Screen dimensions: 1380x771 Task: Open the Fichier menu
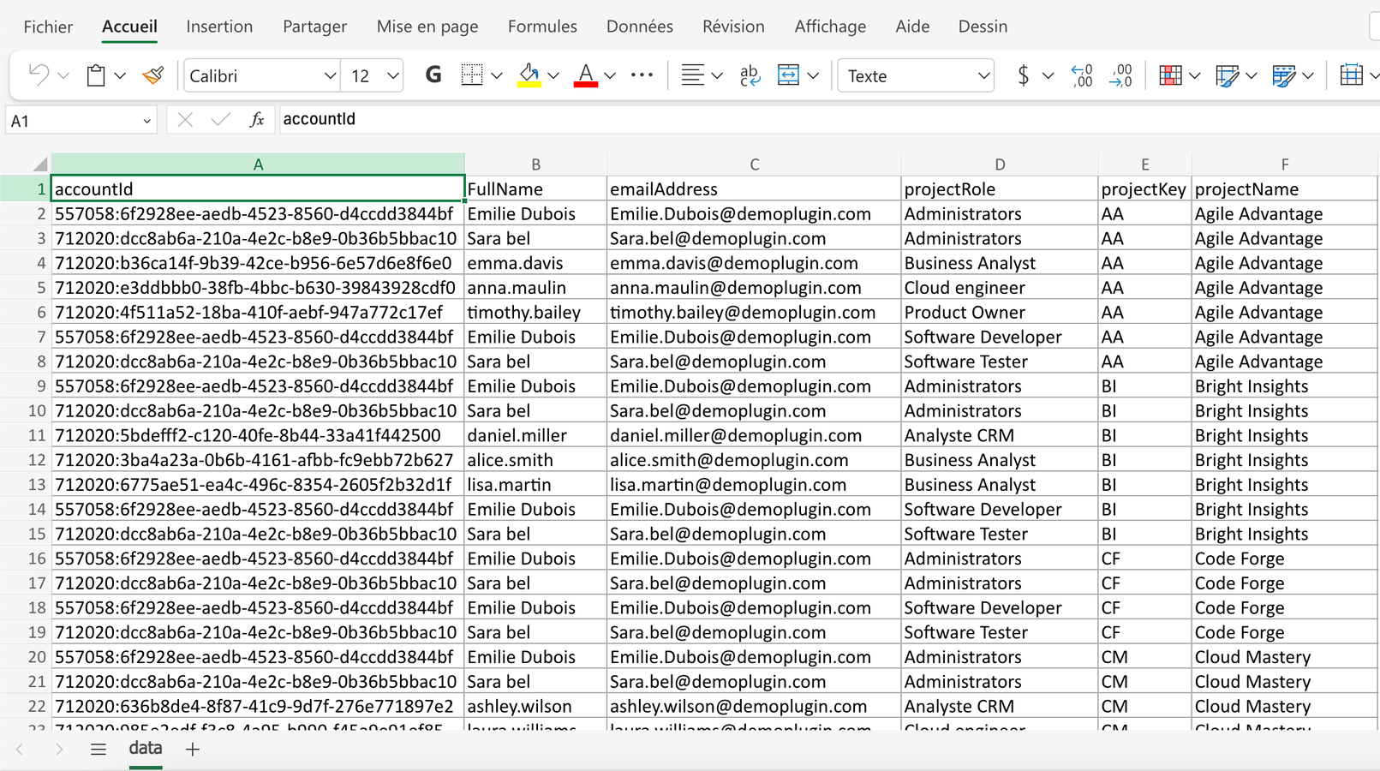pyautogui.click(x=48, y=27)
